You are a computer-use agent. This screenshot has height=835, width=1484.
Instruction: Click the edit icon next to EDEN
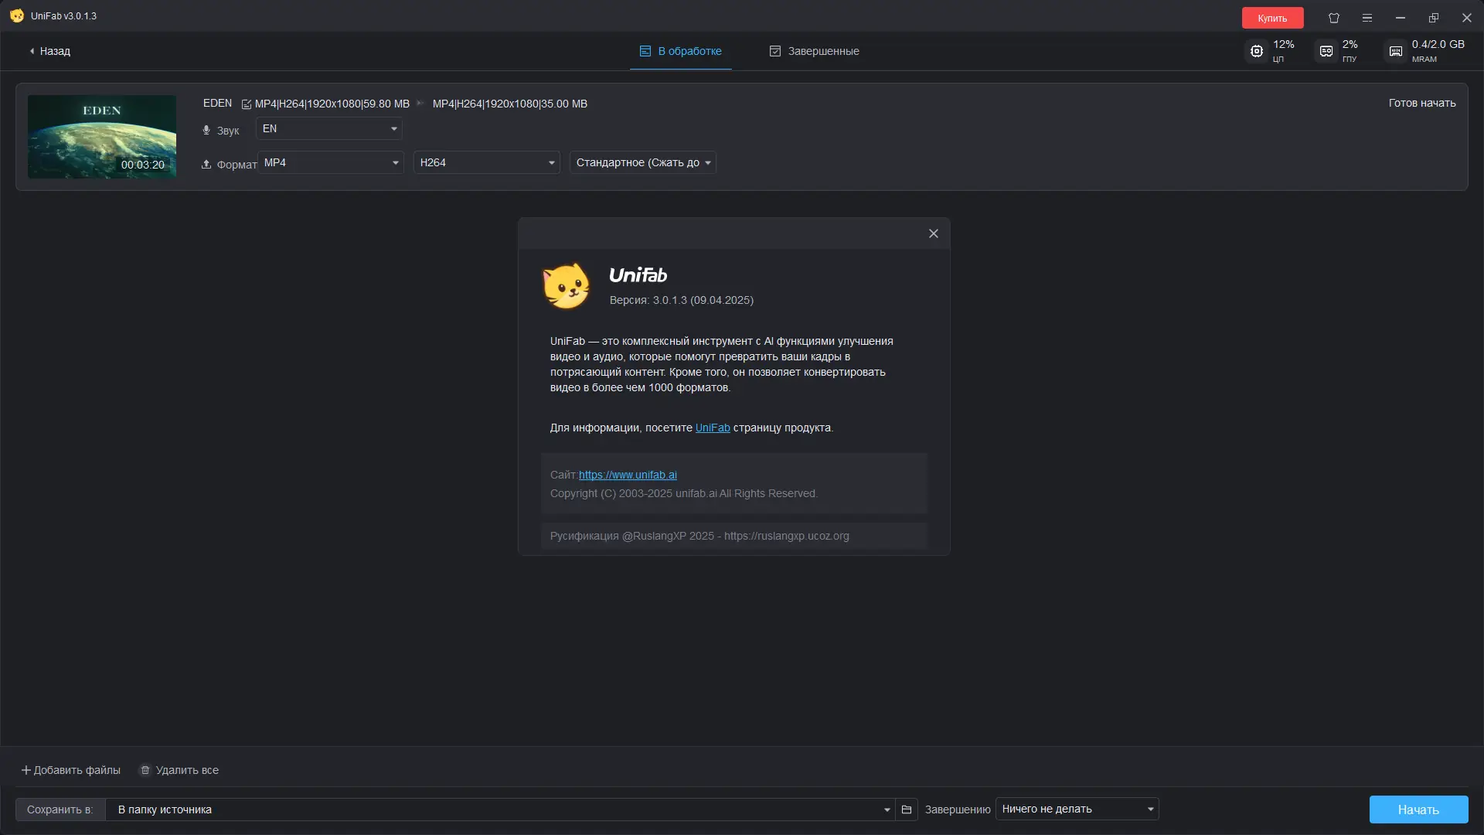click(247, 104)
